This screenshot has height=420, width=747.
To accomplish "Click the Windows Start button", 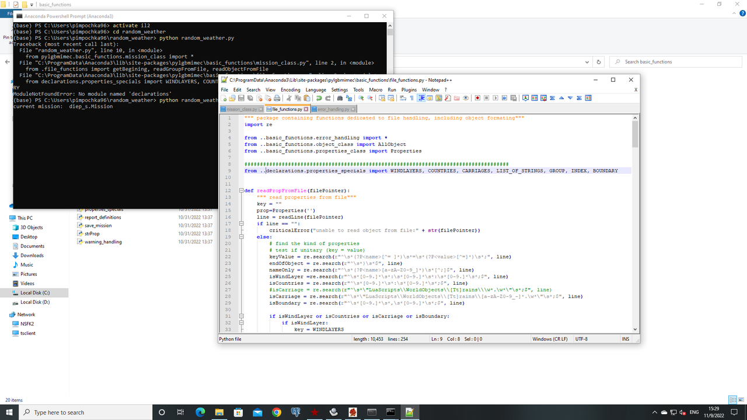I will tap(9, 412).
